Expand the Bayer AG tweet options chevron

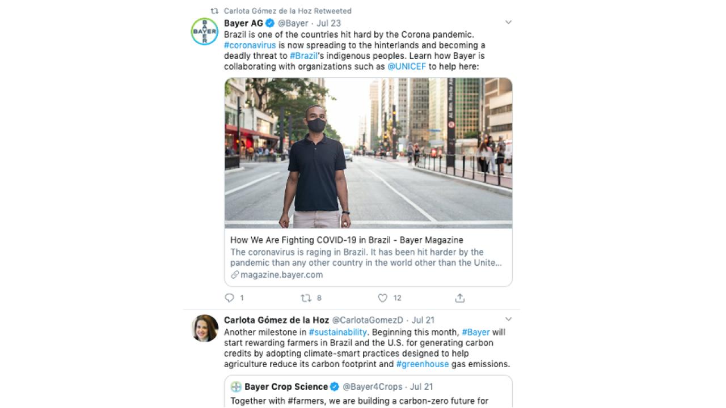(x=508, y=23)
